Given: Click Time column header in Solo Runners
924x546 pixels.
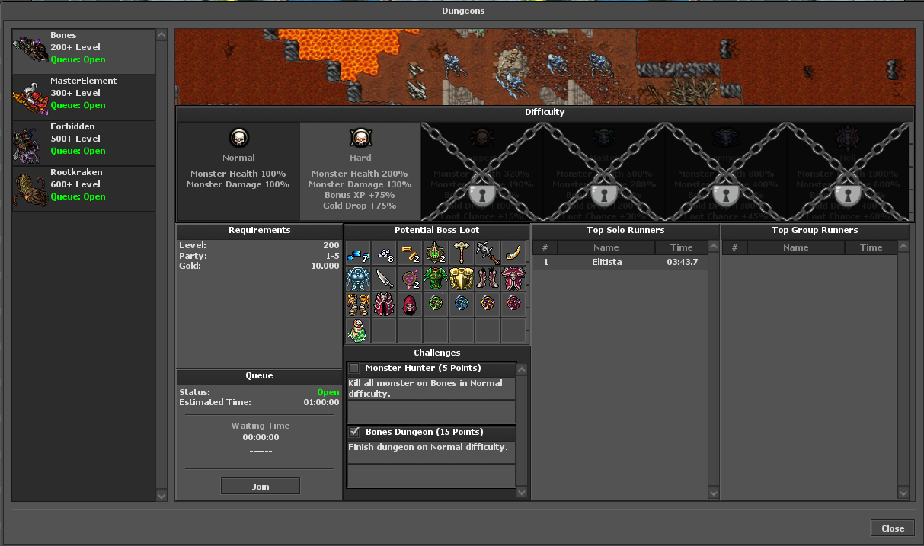Looking at the screenshot, I should pos(681,247).
